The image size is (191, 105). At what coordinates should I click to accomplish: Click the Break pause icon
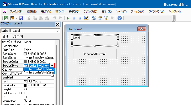coord(74,18)
